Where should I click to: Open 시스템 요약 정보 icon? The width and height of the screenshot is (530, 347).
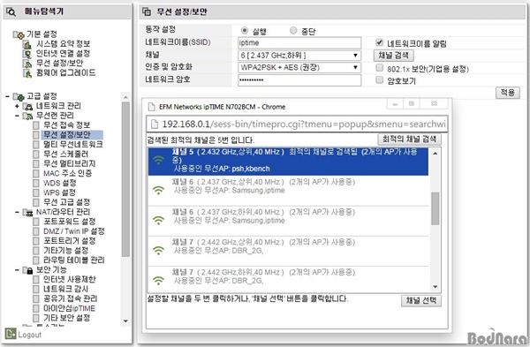(27, 44)
